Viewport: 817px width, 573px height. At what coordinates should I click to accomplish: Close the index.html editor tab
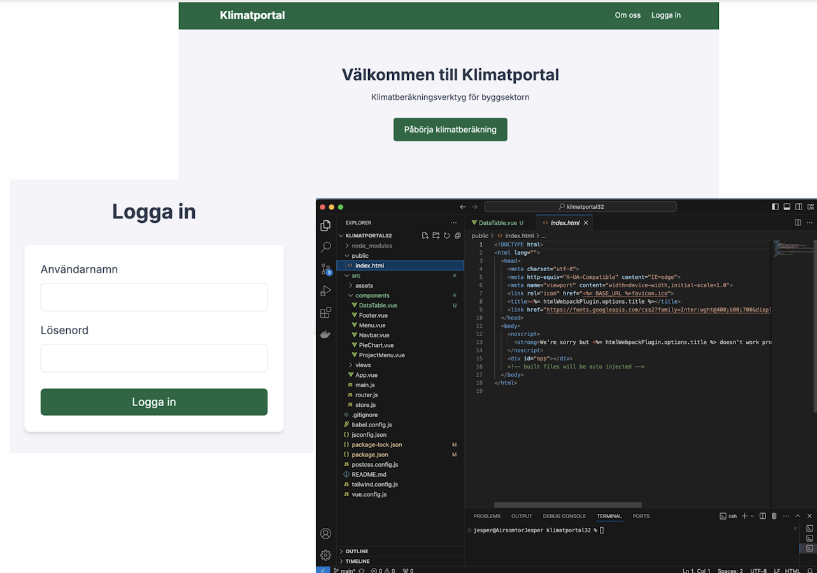[586, 223]
